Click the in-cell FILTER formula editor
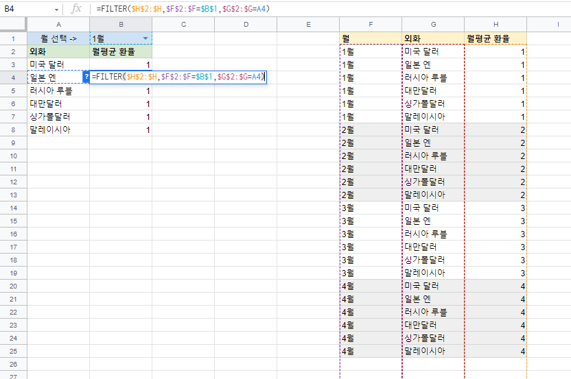The height and width of the screenshot is (379, 571). [x=178, y=77]
